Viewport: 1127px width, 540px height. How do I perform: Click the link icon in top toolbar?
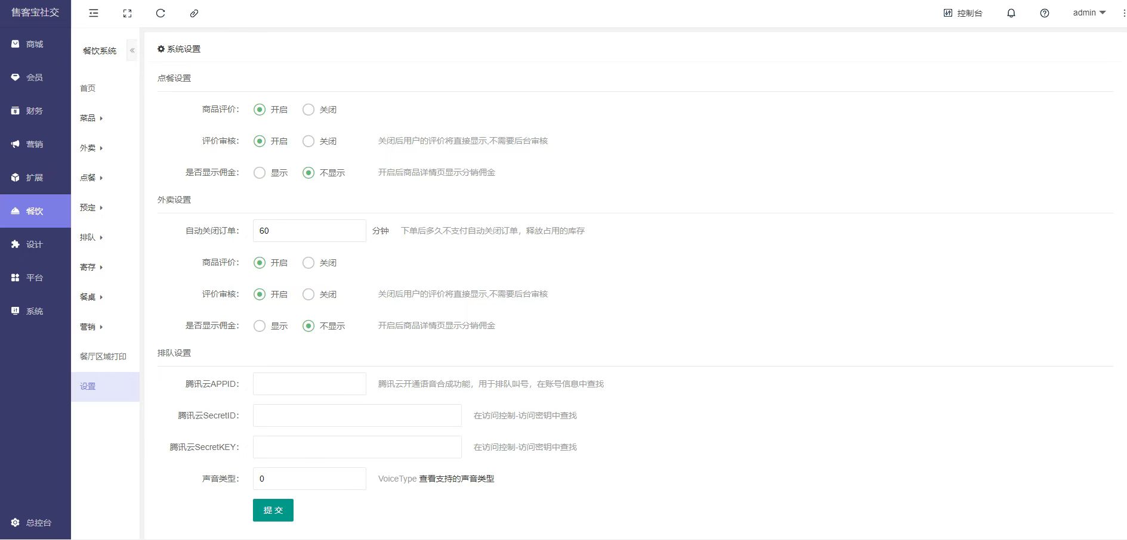(x=194, y=13)
